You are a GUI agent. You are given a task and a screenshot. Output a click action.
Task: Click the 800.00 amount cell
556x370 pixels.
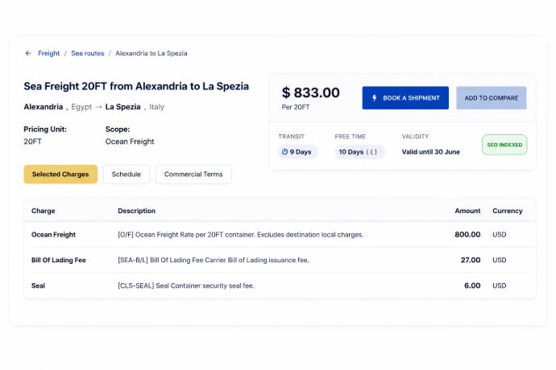click(x=467, y=234)
